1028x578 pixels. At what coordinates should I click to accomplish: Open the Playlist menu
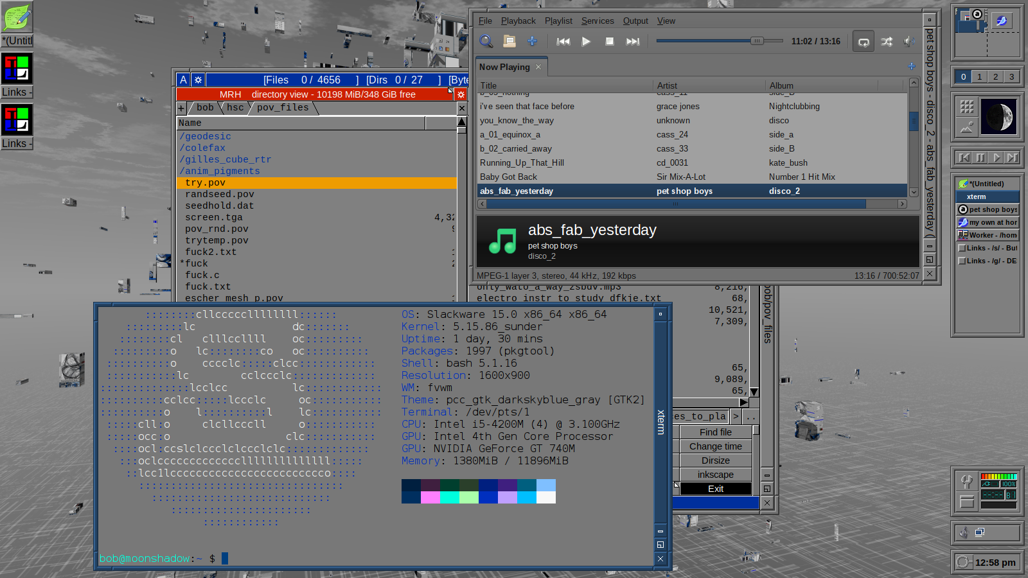[x=558, y=21]
